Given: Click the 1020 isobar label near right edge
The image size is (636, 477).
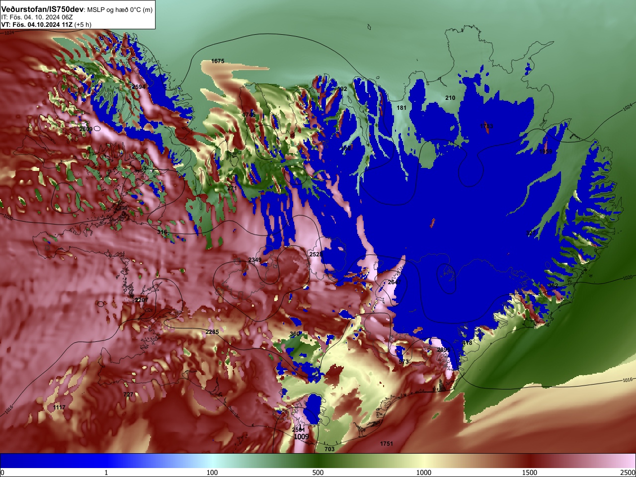Looking at the screenshot, I should (628, 278).
